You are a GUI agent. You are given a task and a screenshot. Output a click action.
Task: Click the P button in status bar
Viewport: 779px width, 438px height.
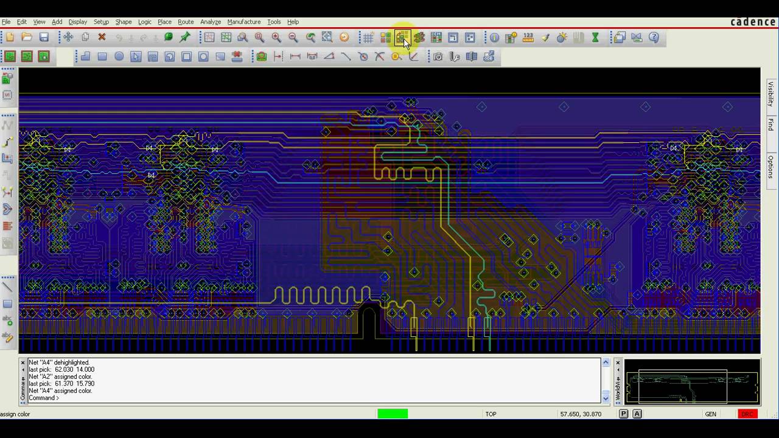tap(624, 414)
